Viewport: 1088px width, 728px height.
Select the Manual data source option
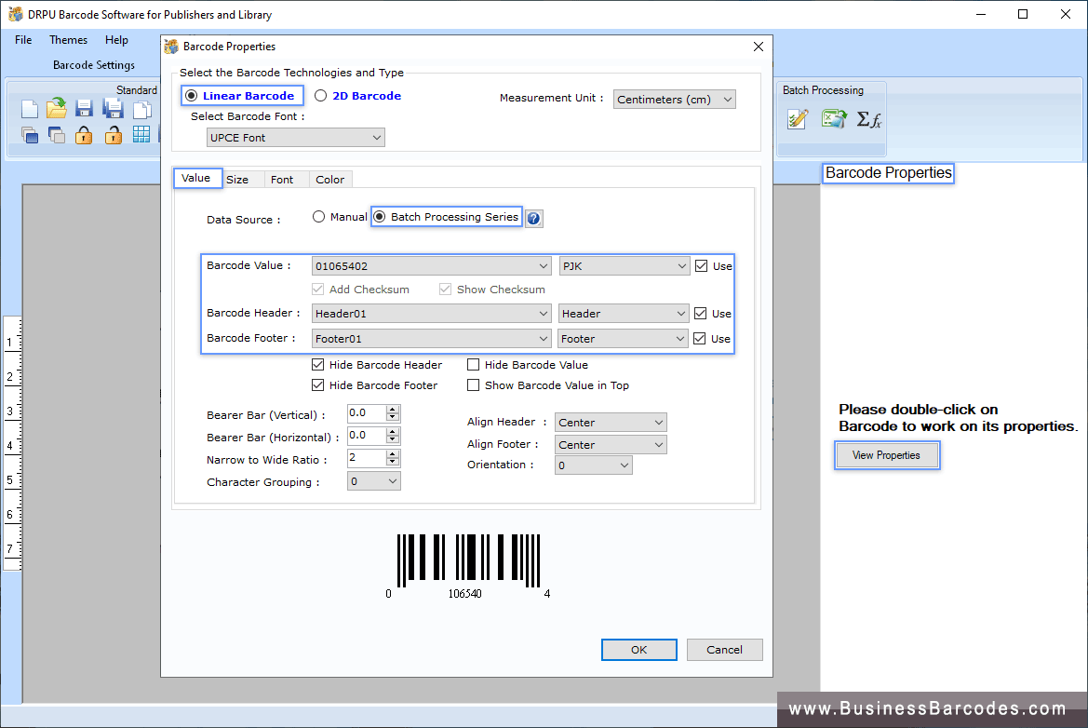[318, 216]
